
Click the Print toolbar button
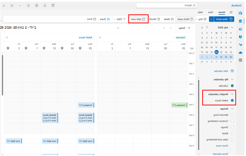point(92,19)
